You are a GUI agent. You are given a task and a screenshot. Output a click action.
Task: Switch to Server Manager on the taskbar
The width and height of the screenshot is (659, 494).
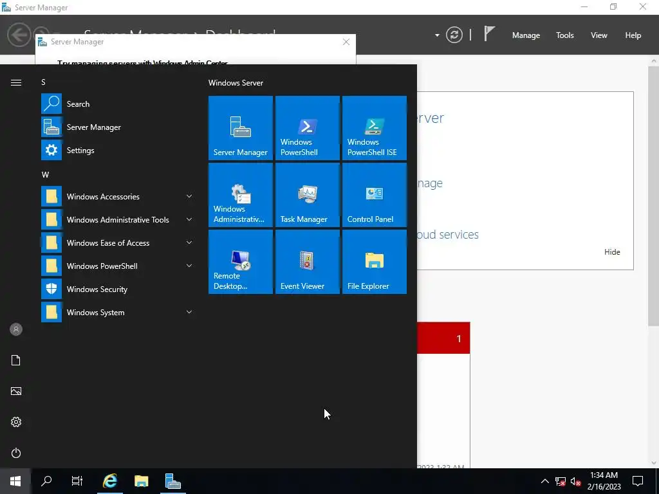point(172,481)
